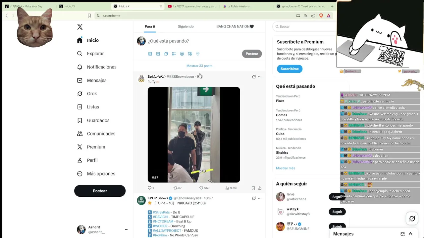Click the X logo in the sidebar
424x238 pixels.
pos(80,27)
